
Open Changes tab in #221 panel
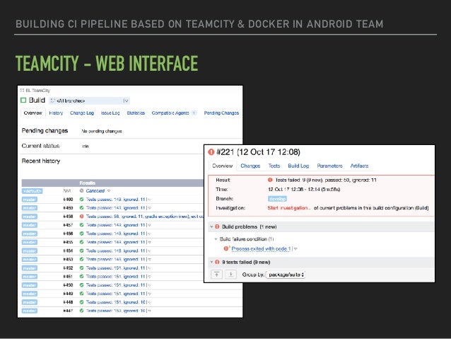[x=250, y=166]
